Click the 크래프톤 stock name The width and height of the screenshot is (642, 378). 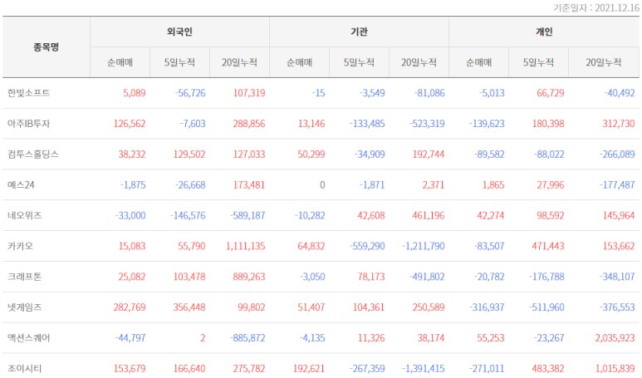coord(25,277)
